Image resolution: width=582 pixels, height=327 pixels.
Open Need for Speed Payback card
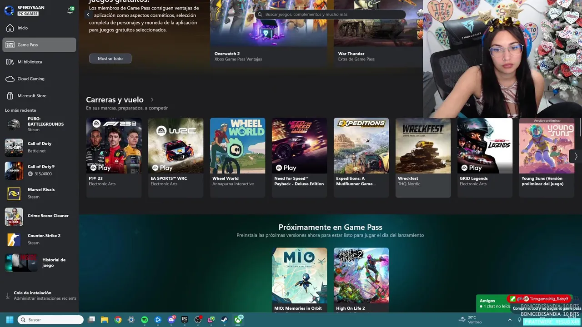pos(299,158)
